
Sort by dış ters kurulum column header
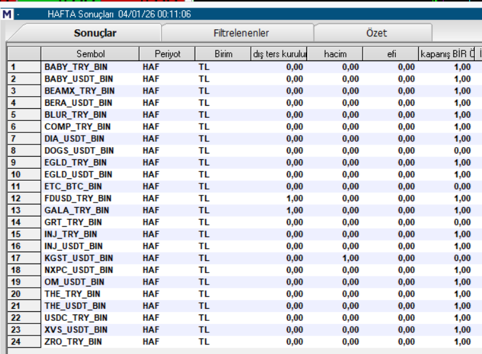point(279,54)
